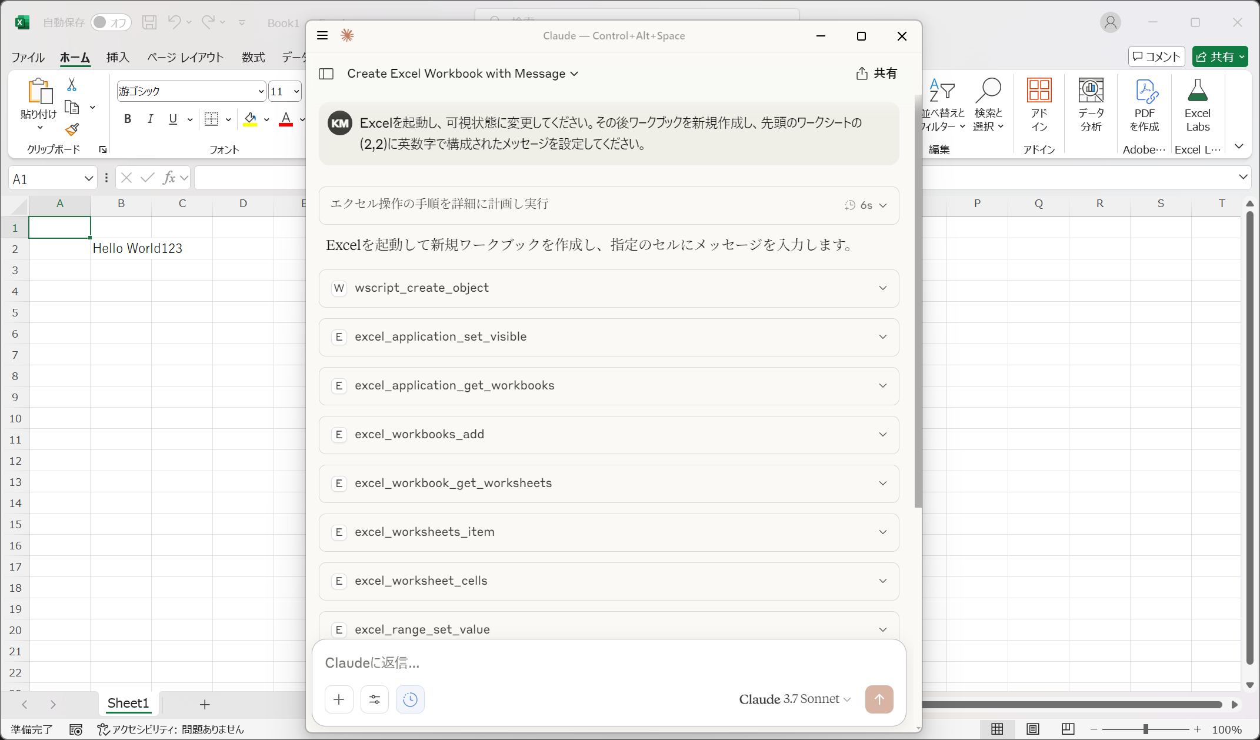This screenshot has width=1260, height=740.
Task: Click the コメント button
Action: (x=1156, y=56)
